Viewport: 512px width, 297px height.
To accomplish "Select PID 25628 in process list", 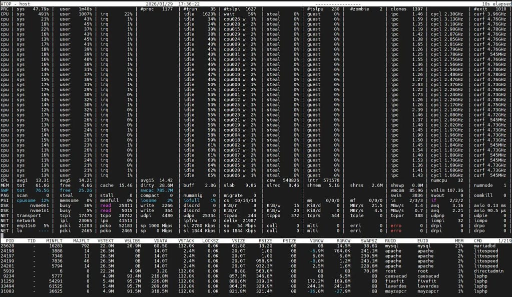I will 8,246.
